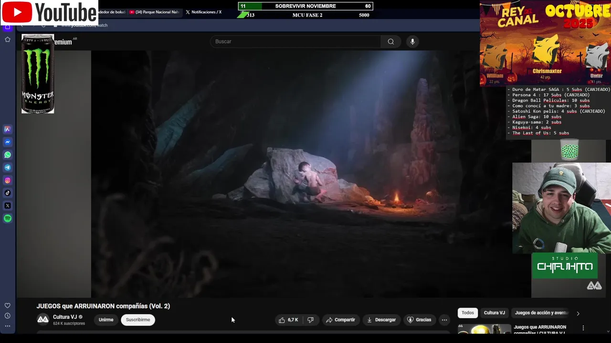
Task: Open the history clock icon in sidebar
Action: point(8,316)
